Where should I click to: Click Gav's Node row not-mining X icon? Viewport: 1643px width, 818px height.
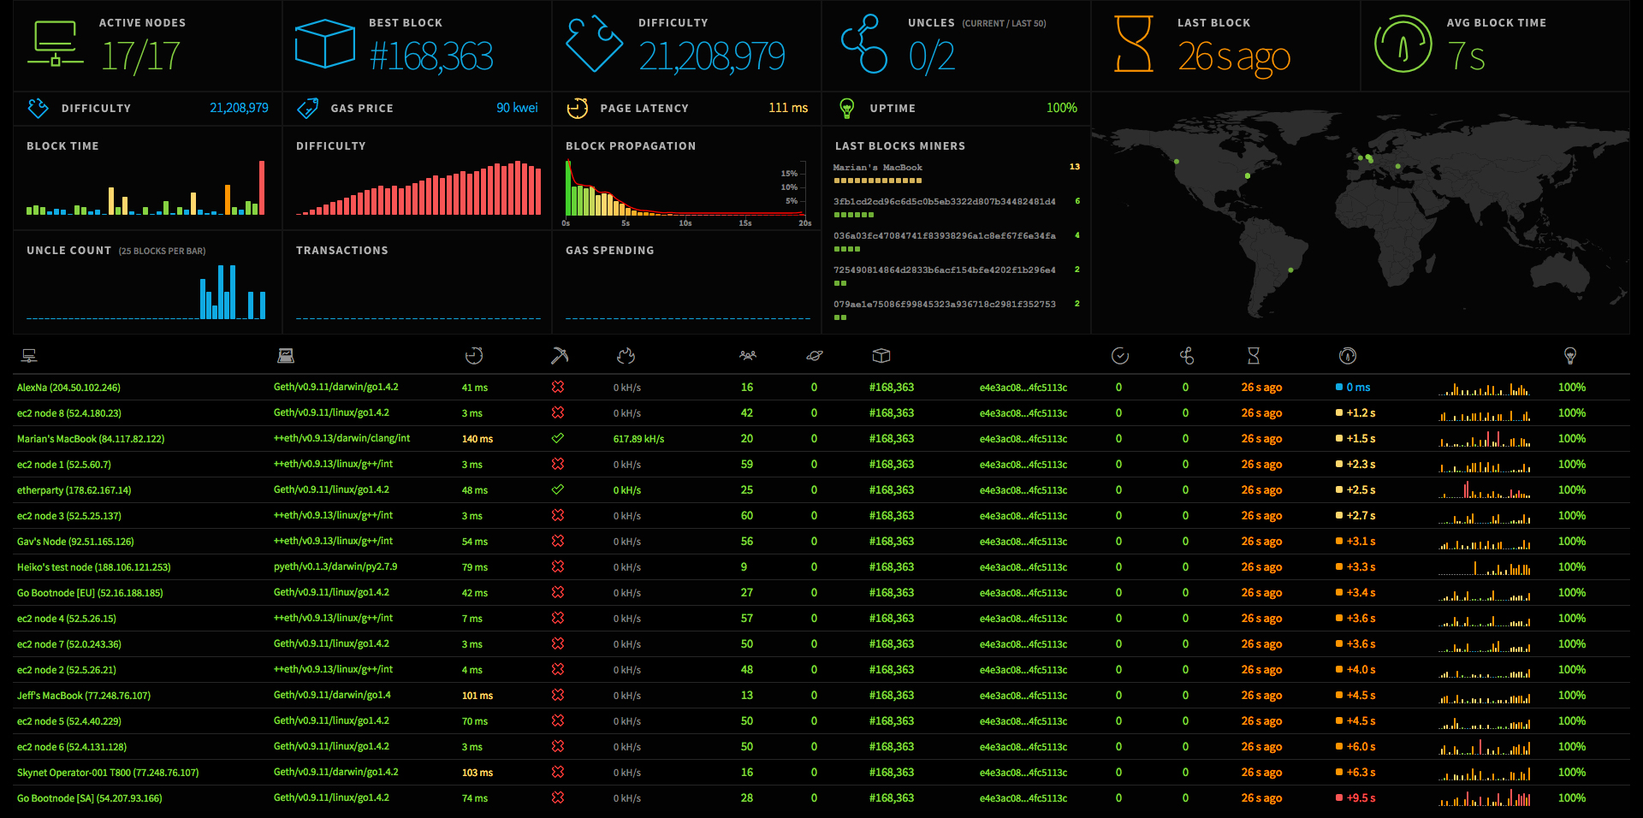(558, 541)
